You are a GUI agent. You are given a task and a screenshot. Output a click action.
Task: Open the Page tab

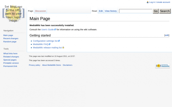click(x=30, y=11)
